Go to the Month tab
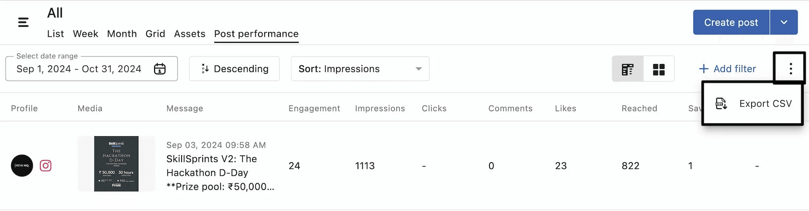 point(122,34)
